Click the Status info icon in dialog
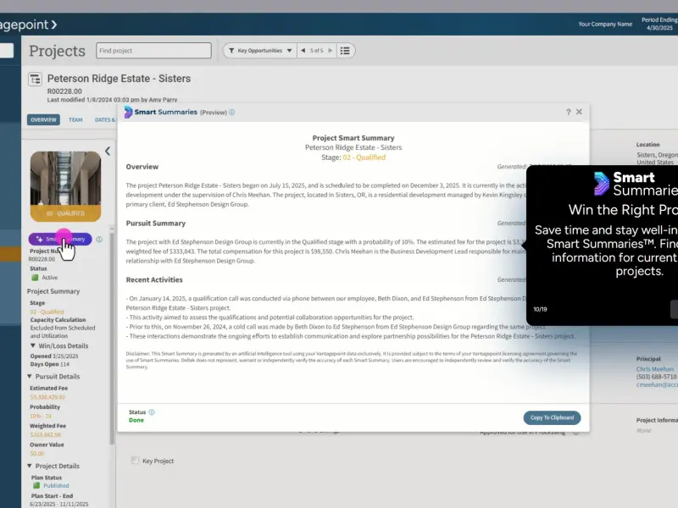 (x=152, y=412)
